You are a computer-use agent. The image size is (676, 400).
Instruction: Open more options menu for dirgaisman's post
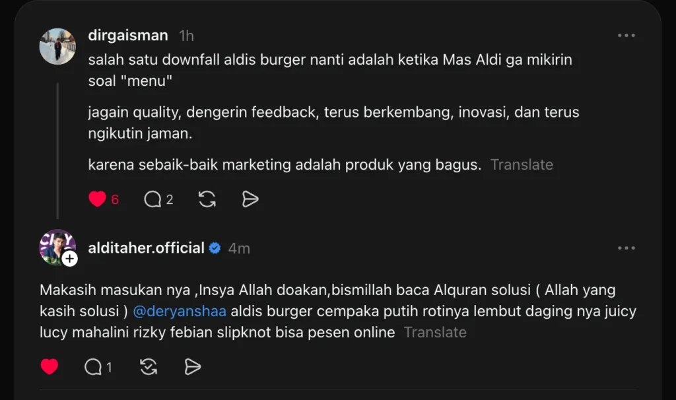[x=626, y=36]
